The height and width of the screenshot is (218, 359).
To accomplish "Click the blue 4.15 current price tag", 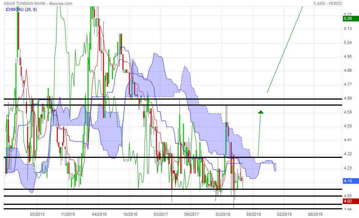I will coord(351,181).
